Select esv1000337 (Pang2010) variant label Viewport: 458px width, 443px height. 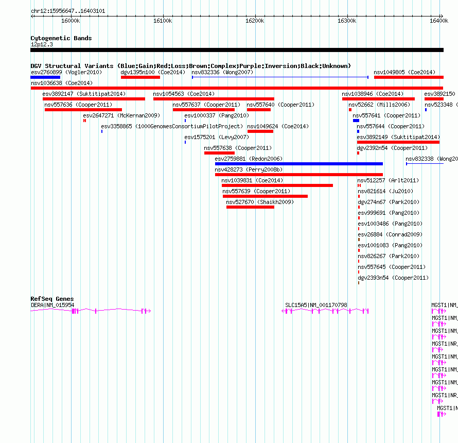[217, 115]
